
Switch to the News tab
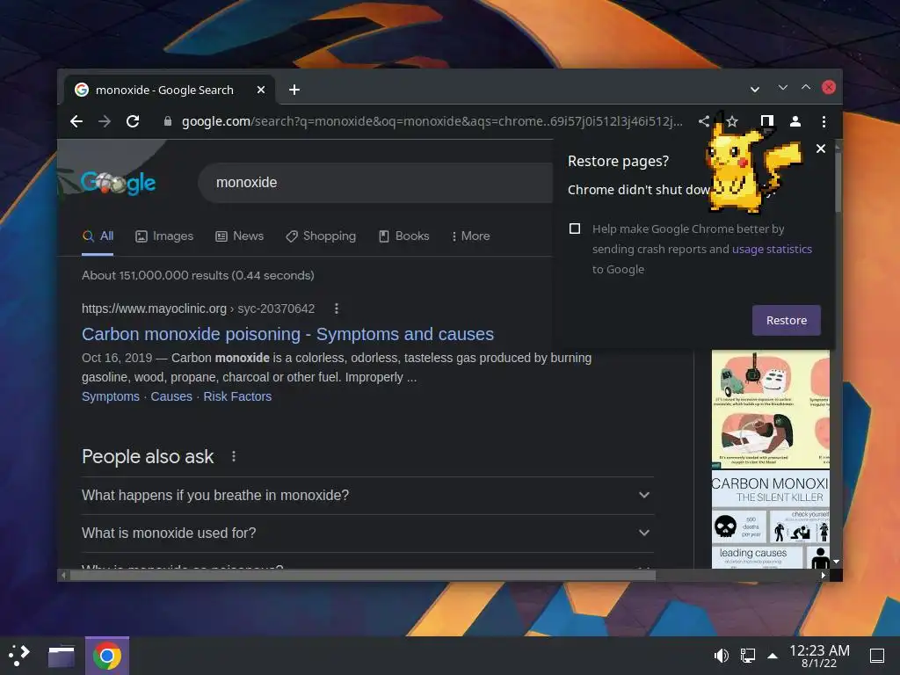click(239, 236)
